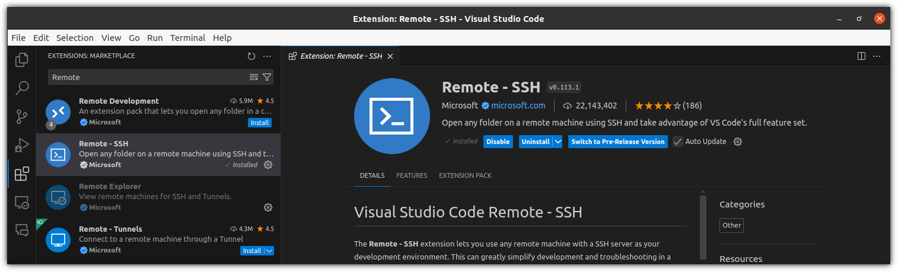Viewport: 898px width, 272px height.
Task: Open the Search view in activity bar
Action: pos(22,88)
